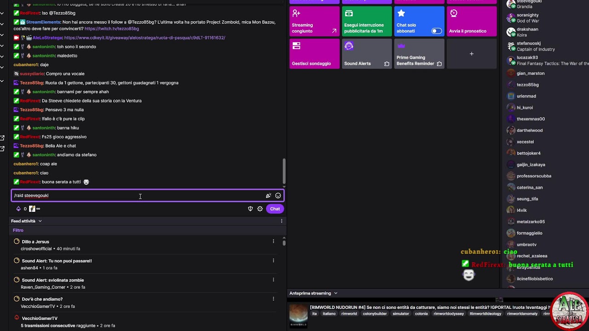This screenshot has width=589, height=331.
Task: Open the cdkeyit giveaway link in chat
Action: click(x=144, y=38)
